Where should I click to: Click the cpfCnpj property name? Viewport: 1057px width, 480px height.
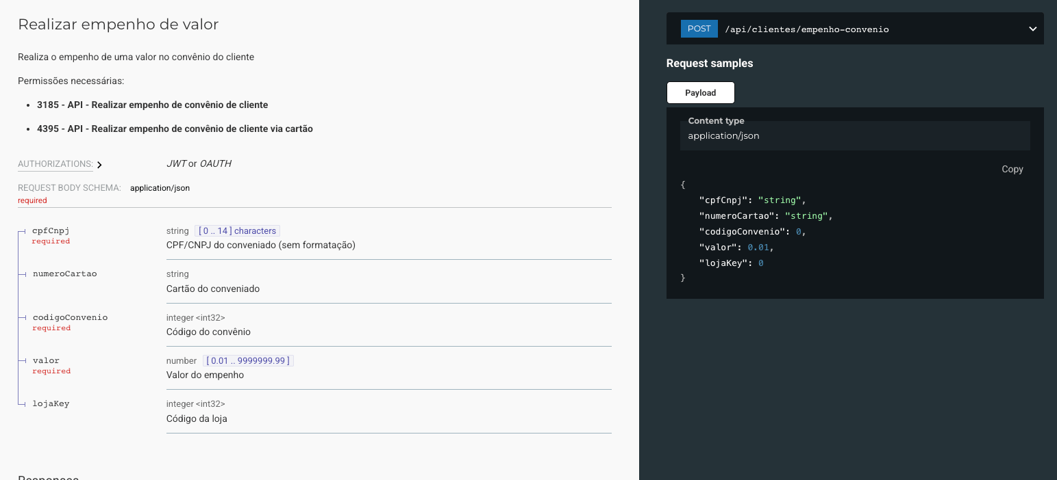[51, 230]
